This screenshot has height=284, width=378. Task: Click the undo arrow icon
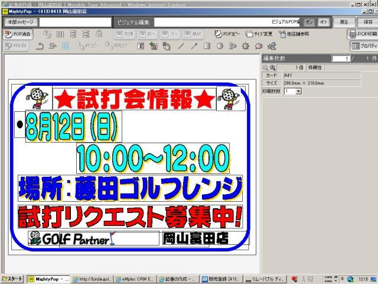click(x=40, y=46)
